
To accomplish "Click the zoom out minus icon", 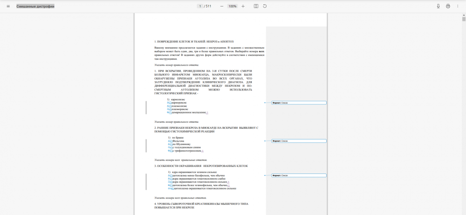I will pos(221,6).
